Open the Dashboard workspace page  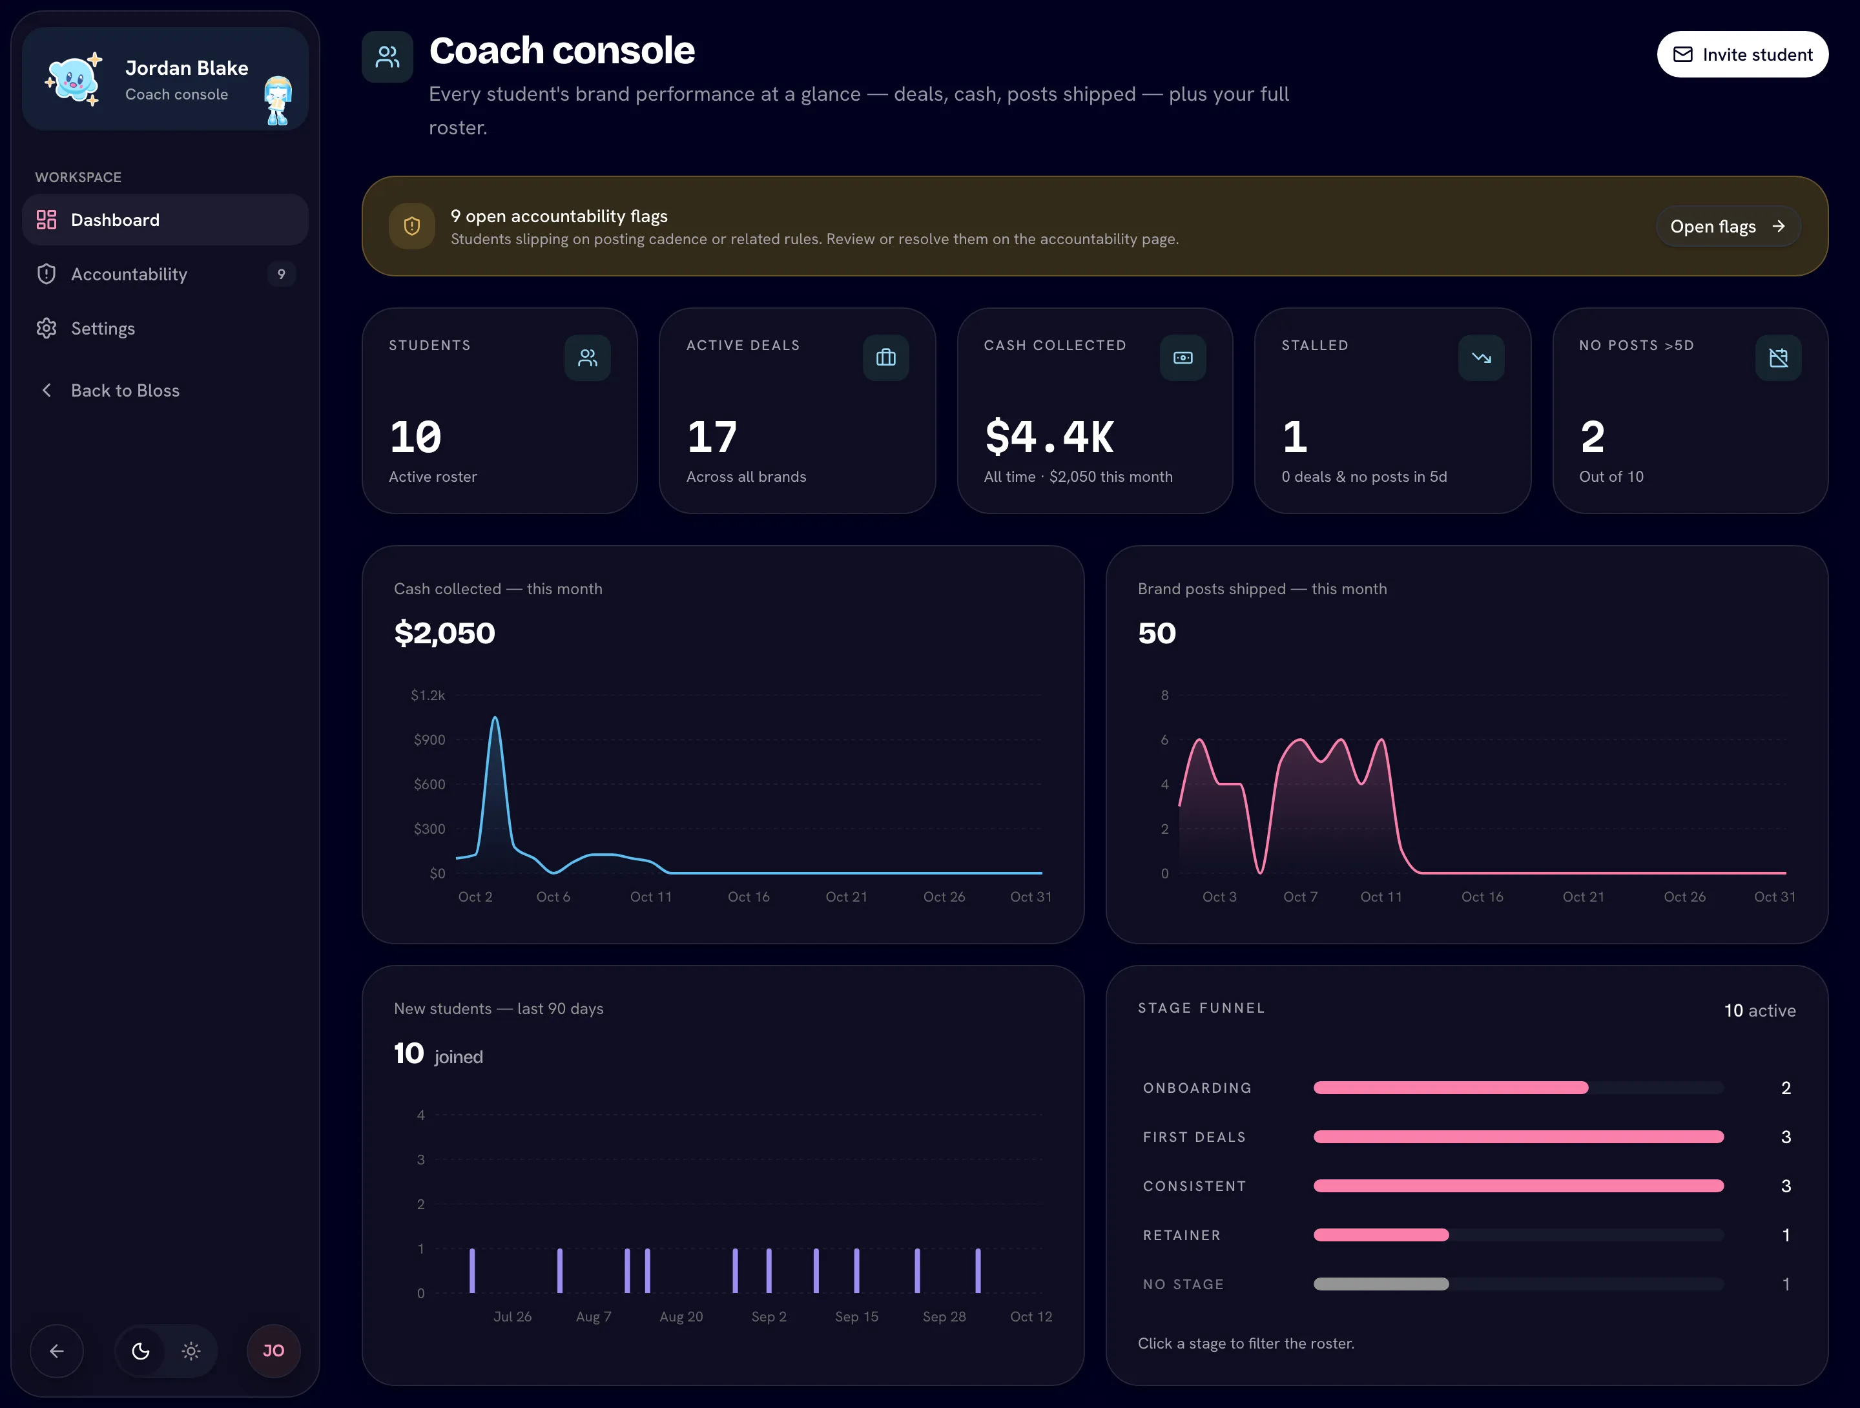pos(165,220)
